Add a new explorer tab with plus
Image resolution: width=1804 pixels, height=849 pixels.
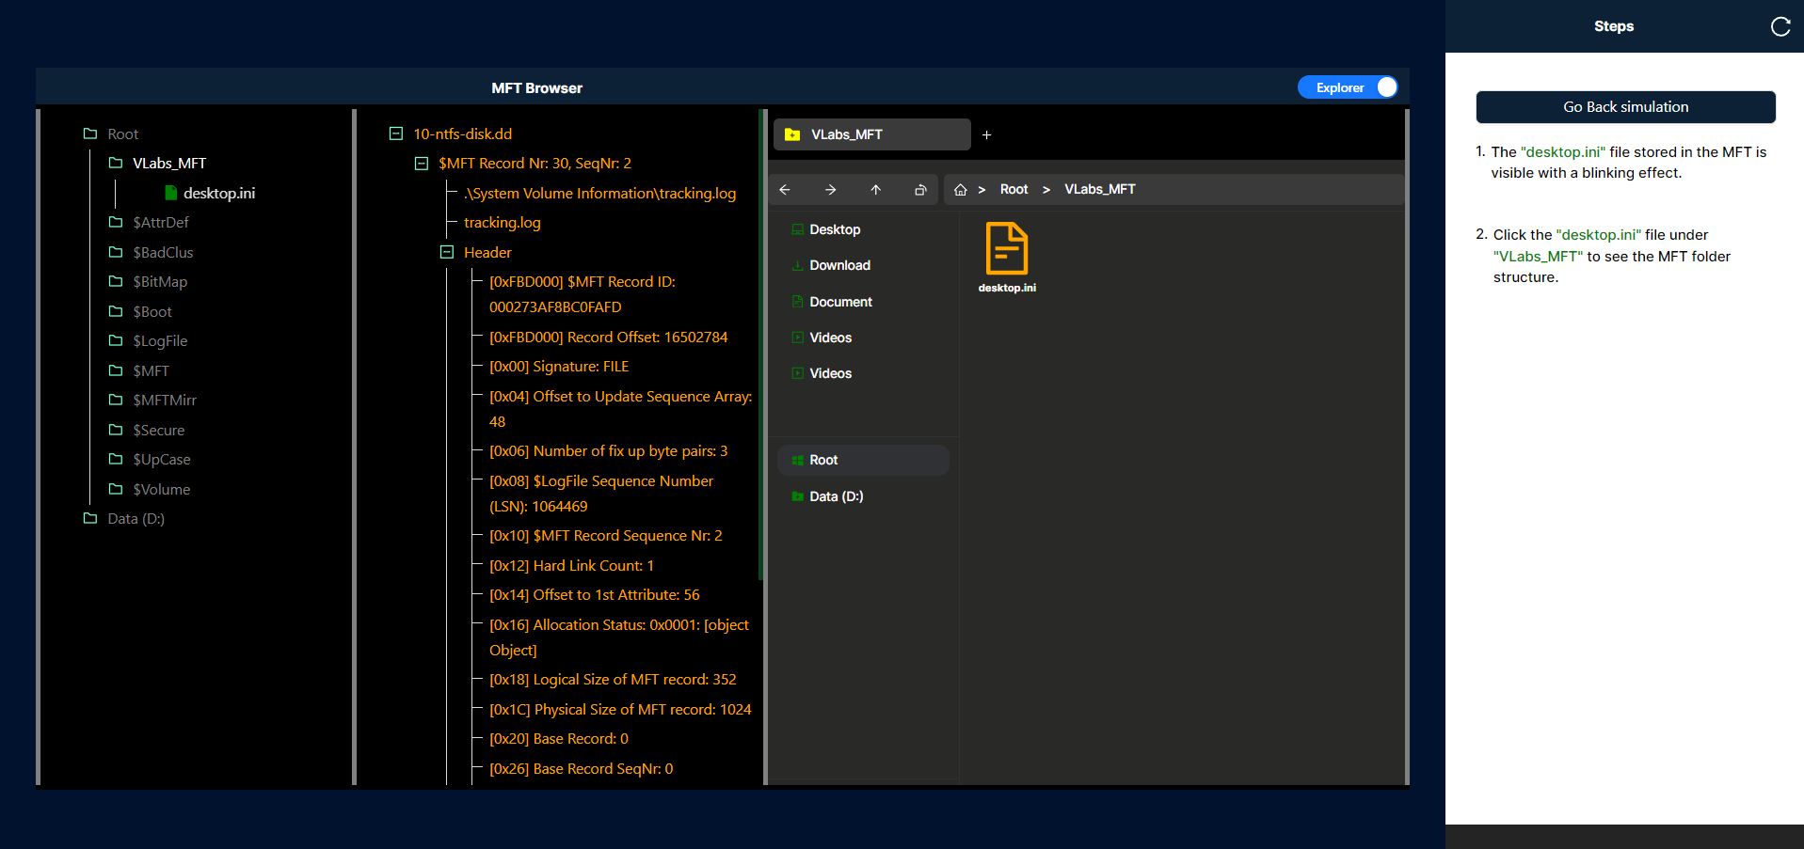(986, 135)
